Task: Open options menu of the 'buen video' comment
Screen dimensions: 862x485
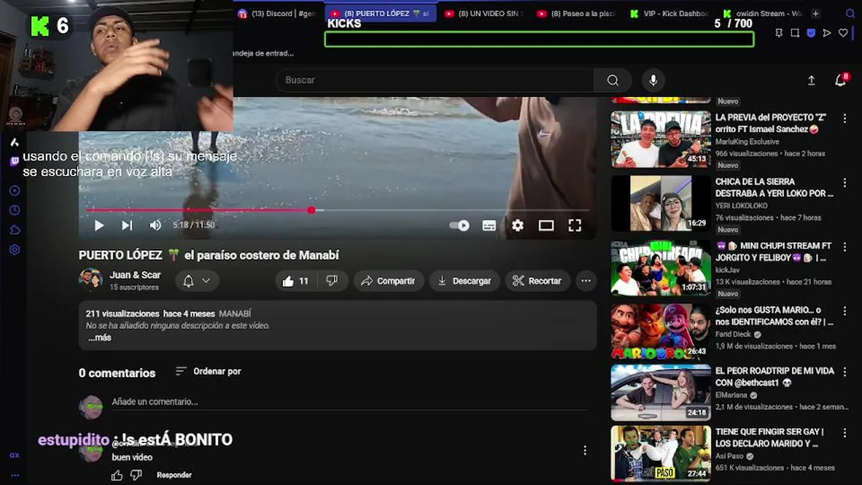Action: [585, 450]
